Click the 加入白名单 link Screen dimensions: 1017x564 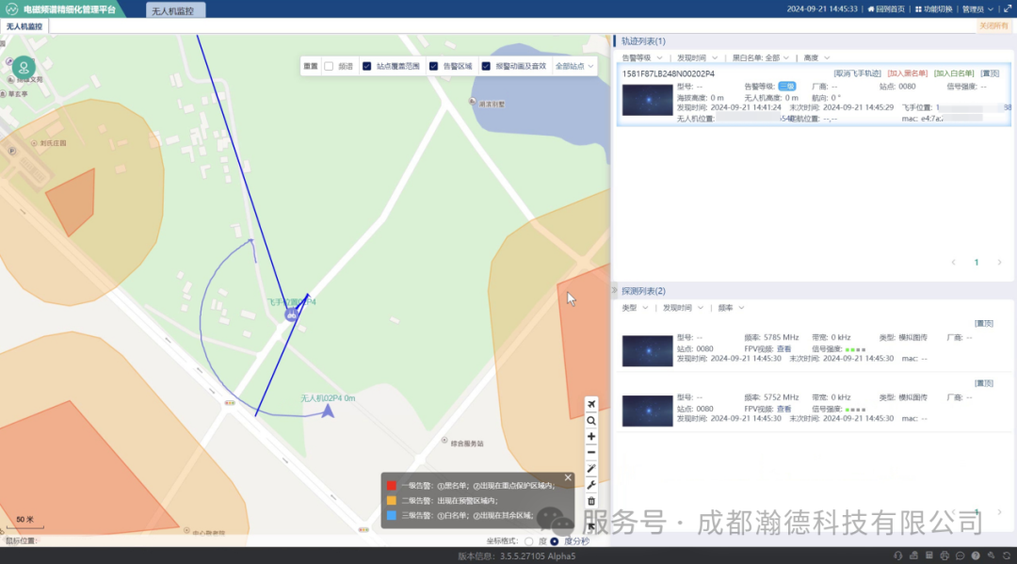[x=953, y=73]
